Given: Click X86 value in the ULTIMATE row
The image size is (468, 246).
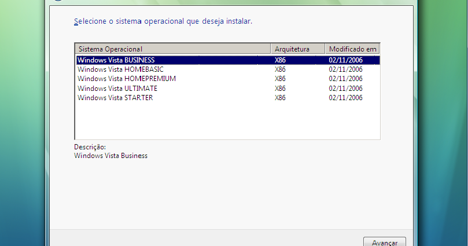Looking at the screenshot, I should click(x=280, y=89).
